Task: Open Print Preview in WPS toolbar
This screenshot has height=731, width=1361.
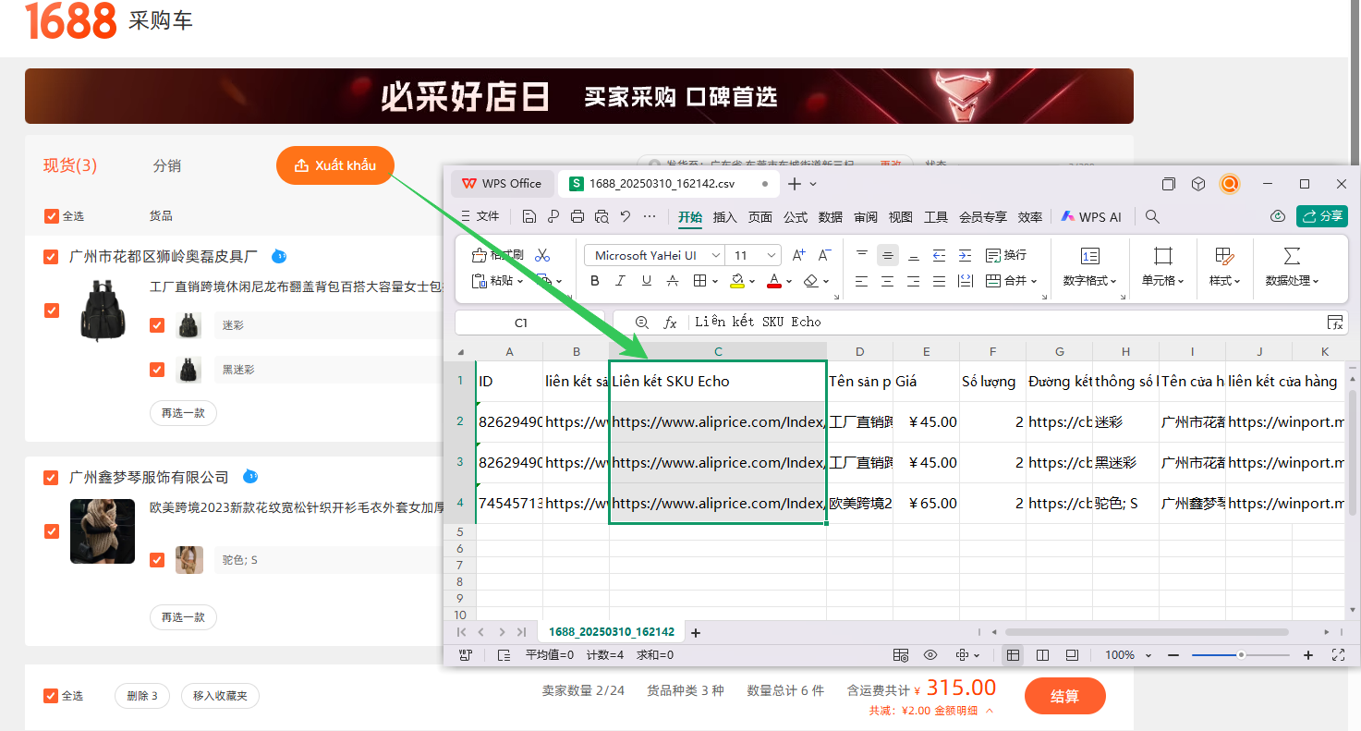Action: [x=602, y=216]
